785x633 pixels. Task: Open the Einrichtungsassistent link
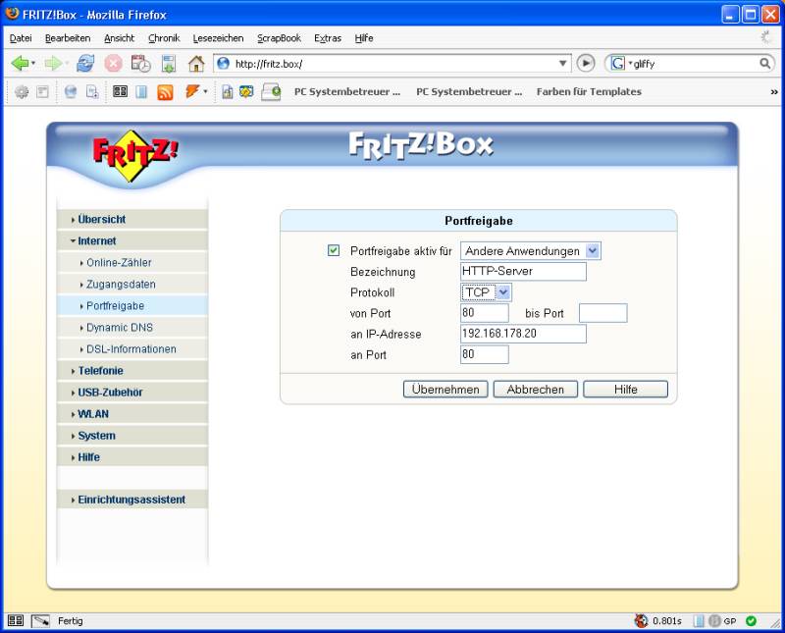coord(131,500)
